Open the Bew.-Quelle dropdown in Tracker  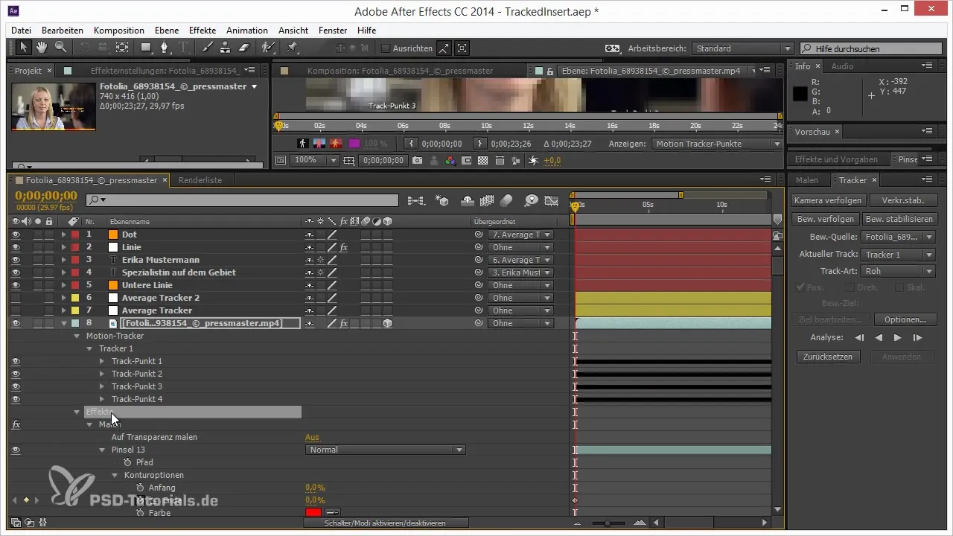click(x=898, y=237)
